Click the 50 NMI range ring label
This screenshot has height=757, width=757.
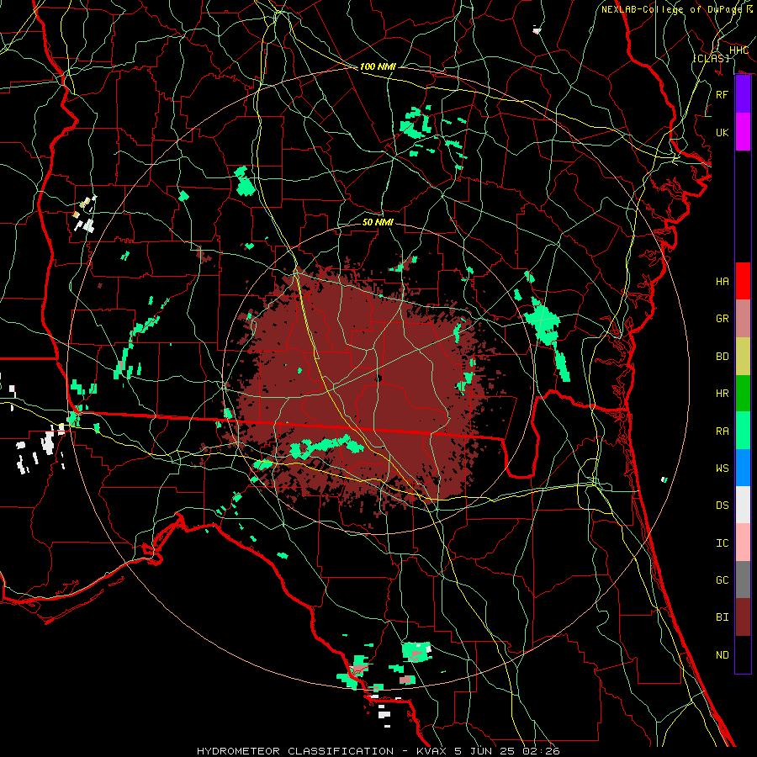(x=378, y=222)
